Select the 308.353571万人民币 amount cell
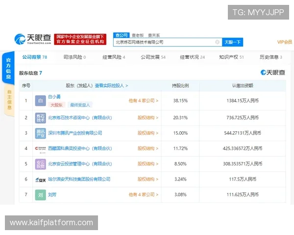The height and width of the screenshot is (235, 294). 243,164
